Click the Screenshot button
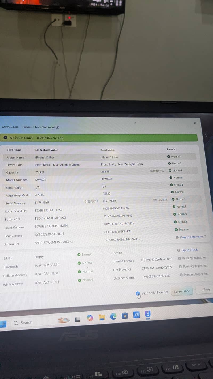This screenshot has height=379, width=213. (182, 291)
